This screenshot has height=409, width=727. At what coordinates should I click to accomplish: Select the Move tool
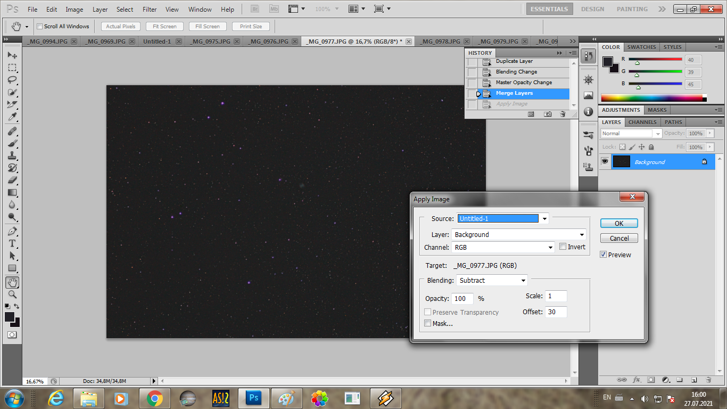click(x=12, y=55)
